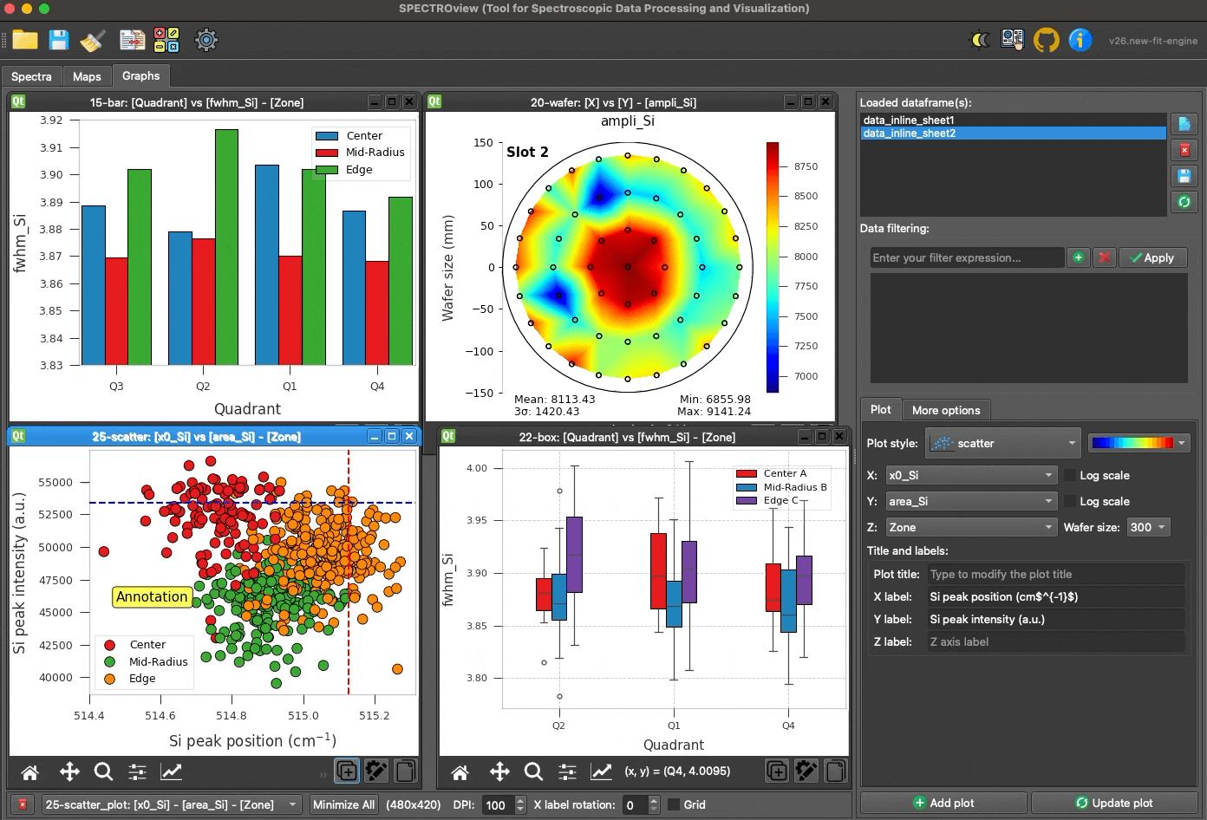The width and height of the screenshot is (1207, 820).
Task: Save dataframe with the side panel floppy icon
Action: click(x=1184, y=176)
